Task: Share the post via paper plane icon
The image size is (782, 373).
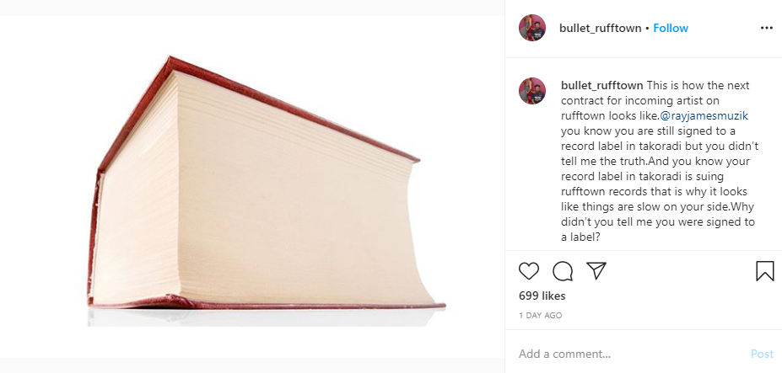Action: coord(596,270)
